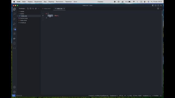Image resolution: width=175 pixels, height=98 pixels.
Task: Open the Окно menu
Action: tap(75, 2)
